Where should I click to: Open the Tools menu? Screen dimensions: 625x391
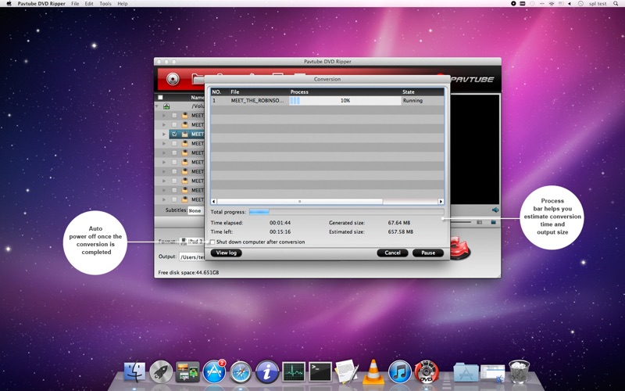click(x=105, y=4)
